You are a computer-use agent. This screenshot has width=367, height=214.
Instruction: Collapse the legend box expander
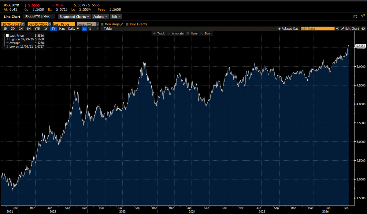tap(4, 35)
